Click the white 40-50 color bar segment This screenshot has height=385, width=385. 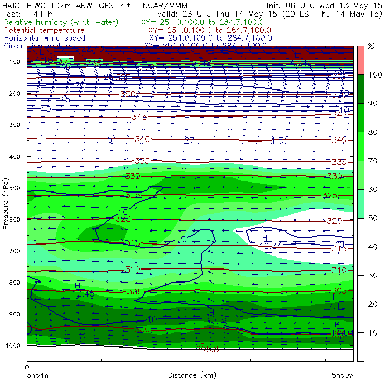coord(361,233)
